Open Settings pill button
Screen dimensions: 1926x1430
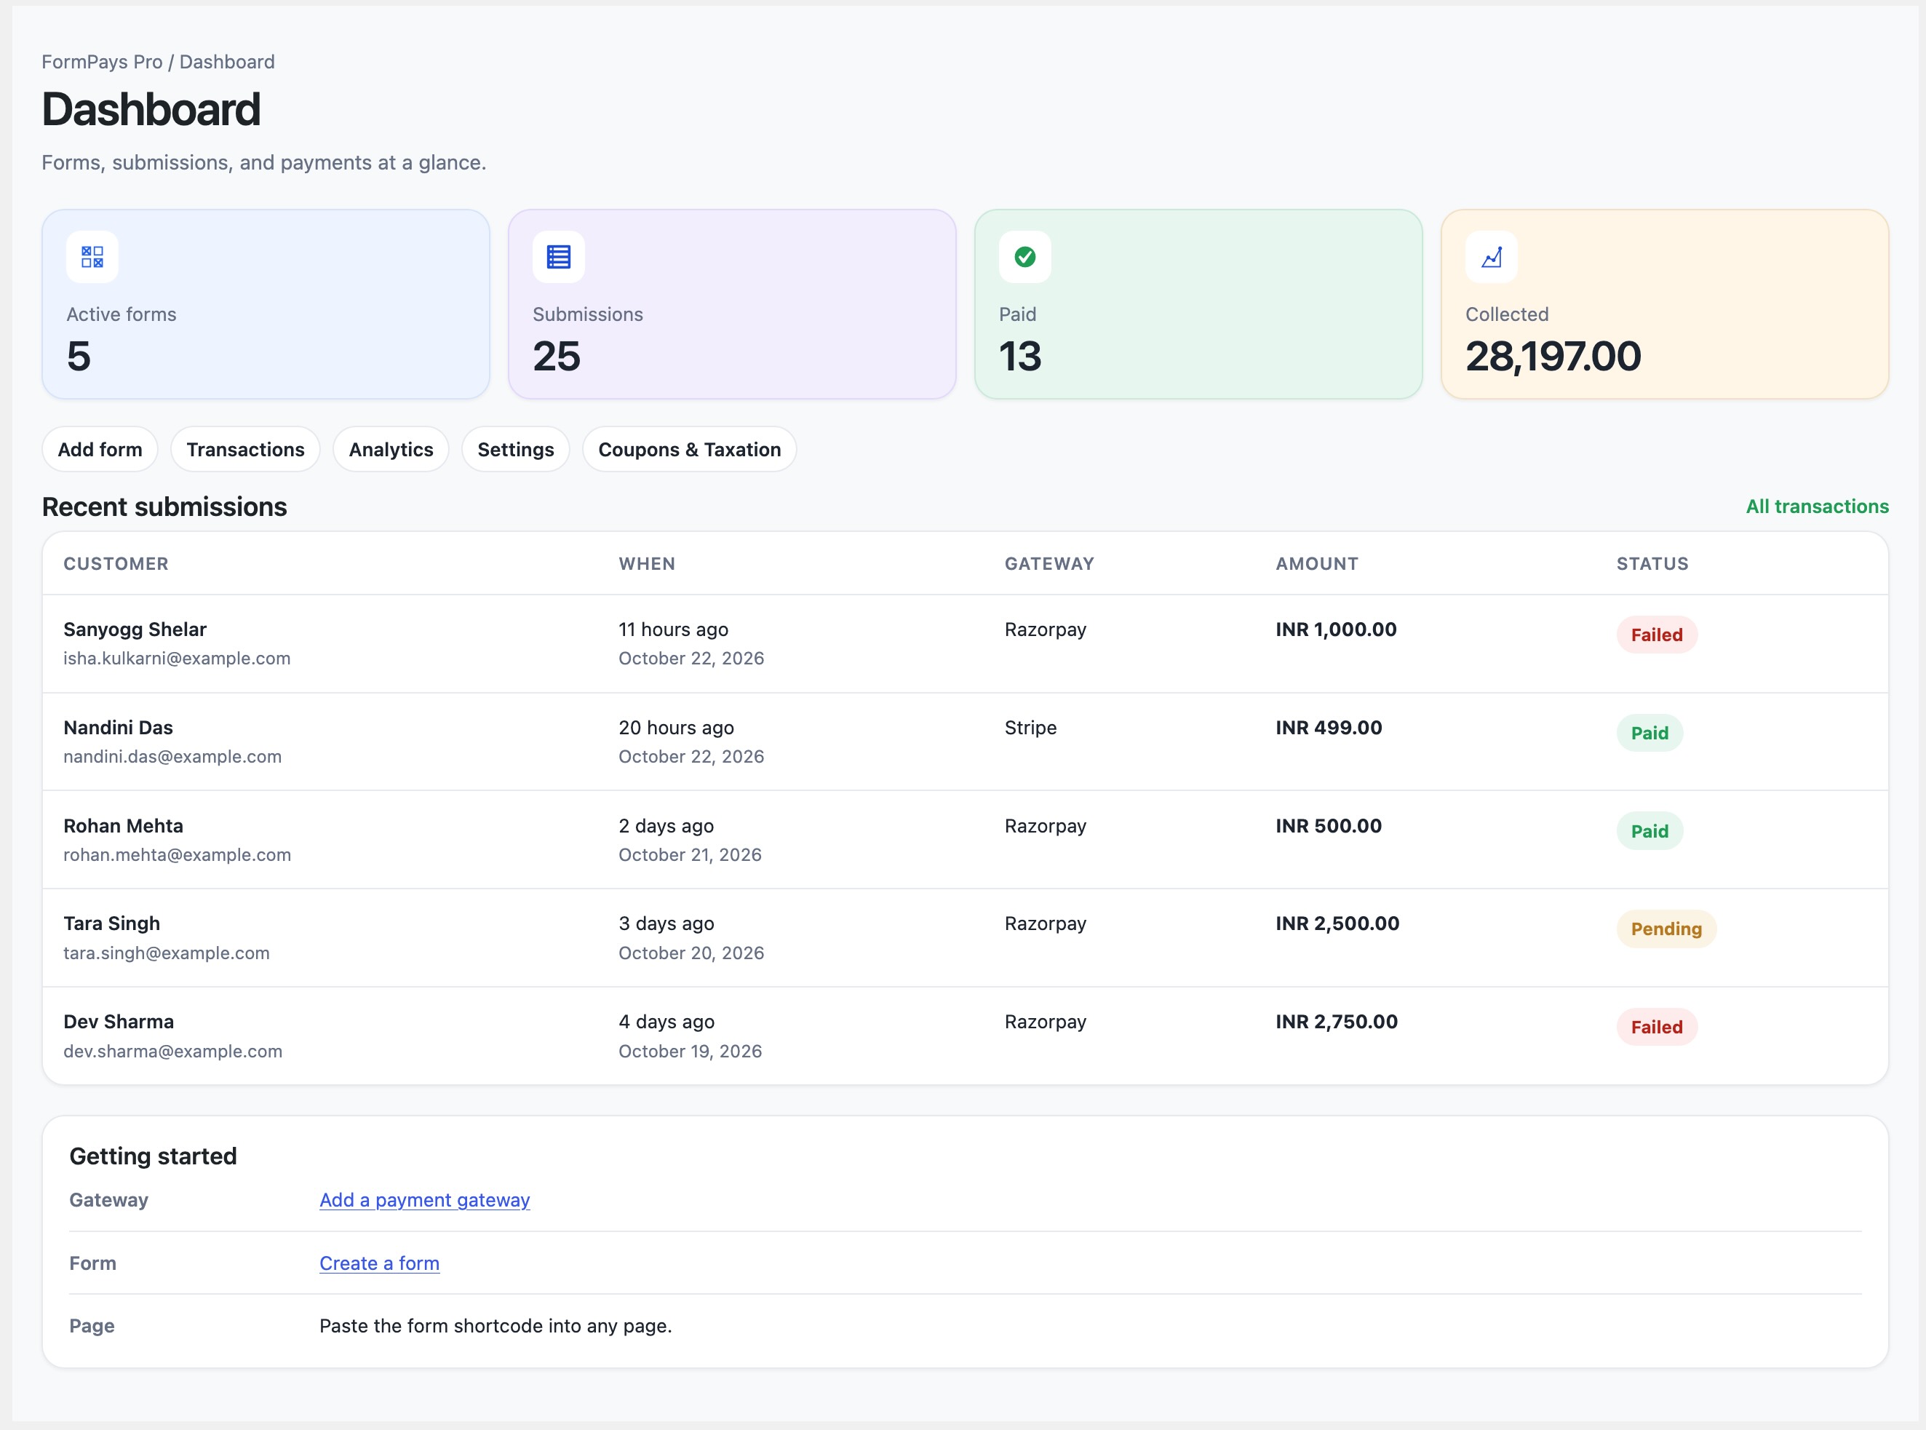[x=516, y=449]
